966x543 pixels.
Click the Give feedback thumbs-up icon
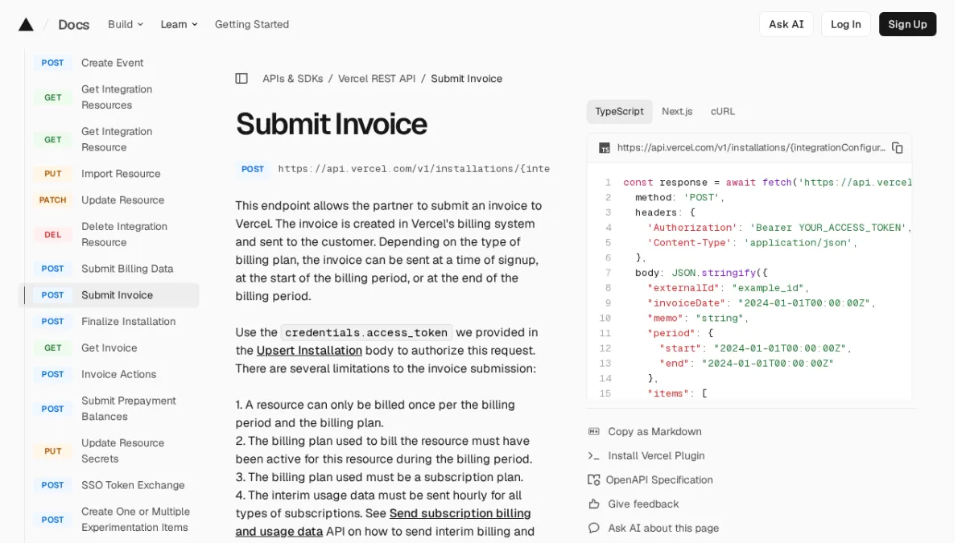click(x=594, y=504)
